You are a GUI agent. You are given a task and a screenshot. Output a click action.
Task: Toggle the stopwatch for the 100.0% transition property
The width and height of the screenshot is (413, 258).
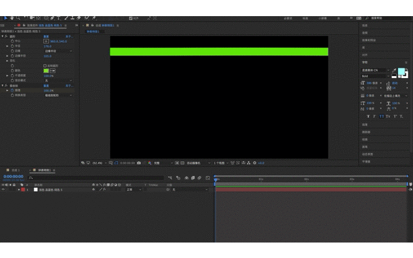(12, 90)
